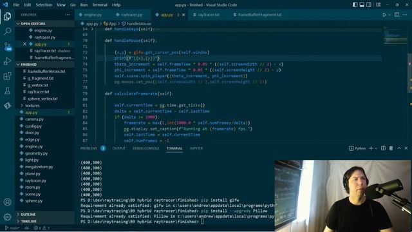Click the editor minimap code overview
Screen dimensions: 412x232
coord(395,35)
